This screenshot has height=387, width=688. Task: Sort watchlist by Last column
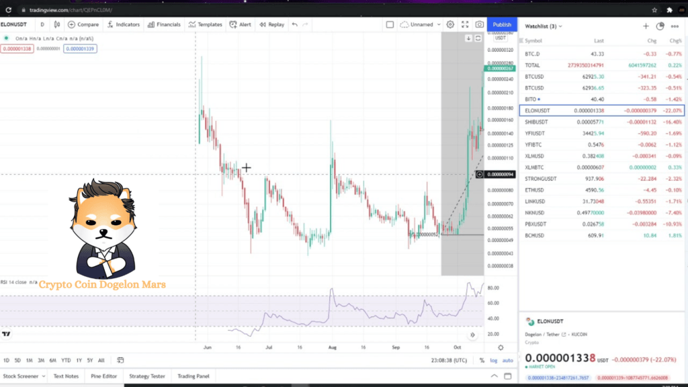(x=599, y=41)
